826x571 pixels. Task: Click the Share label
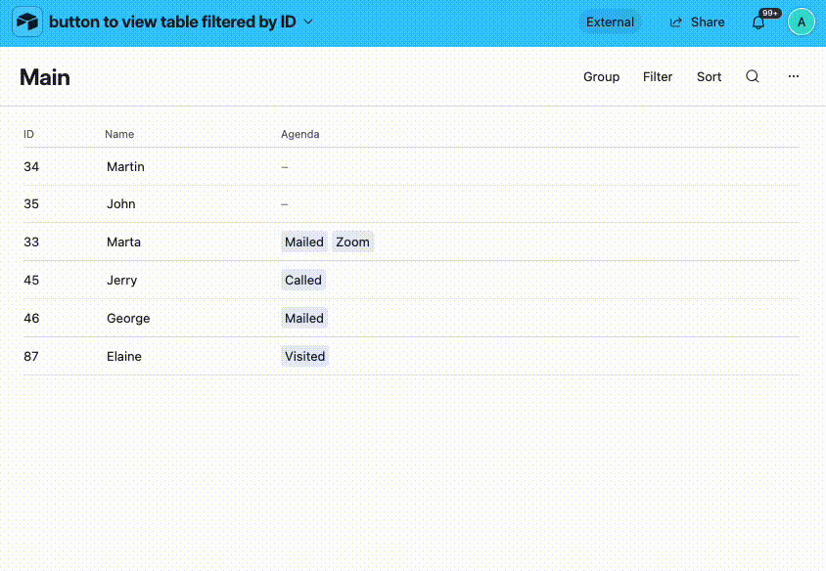point(708,22)
